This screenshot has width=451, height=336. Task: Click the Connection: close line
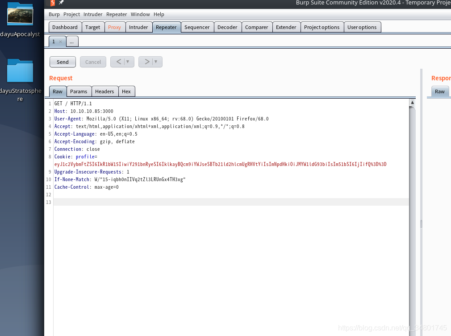[77, 149]
